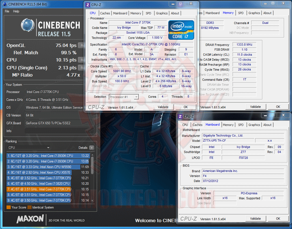Select ranking entry 1 i7-3930K 13.22
Viewport: 292px width, 229px height.
pos(48,156)
